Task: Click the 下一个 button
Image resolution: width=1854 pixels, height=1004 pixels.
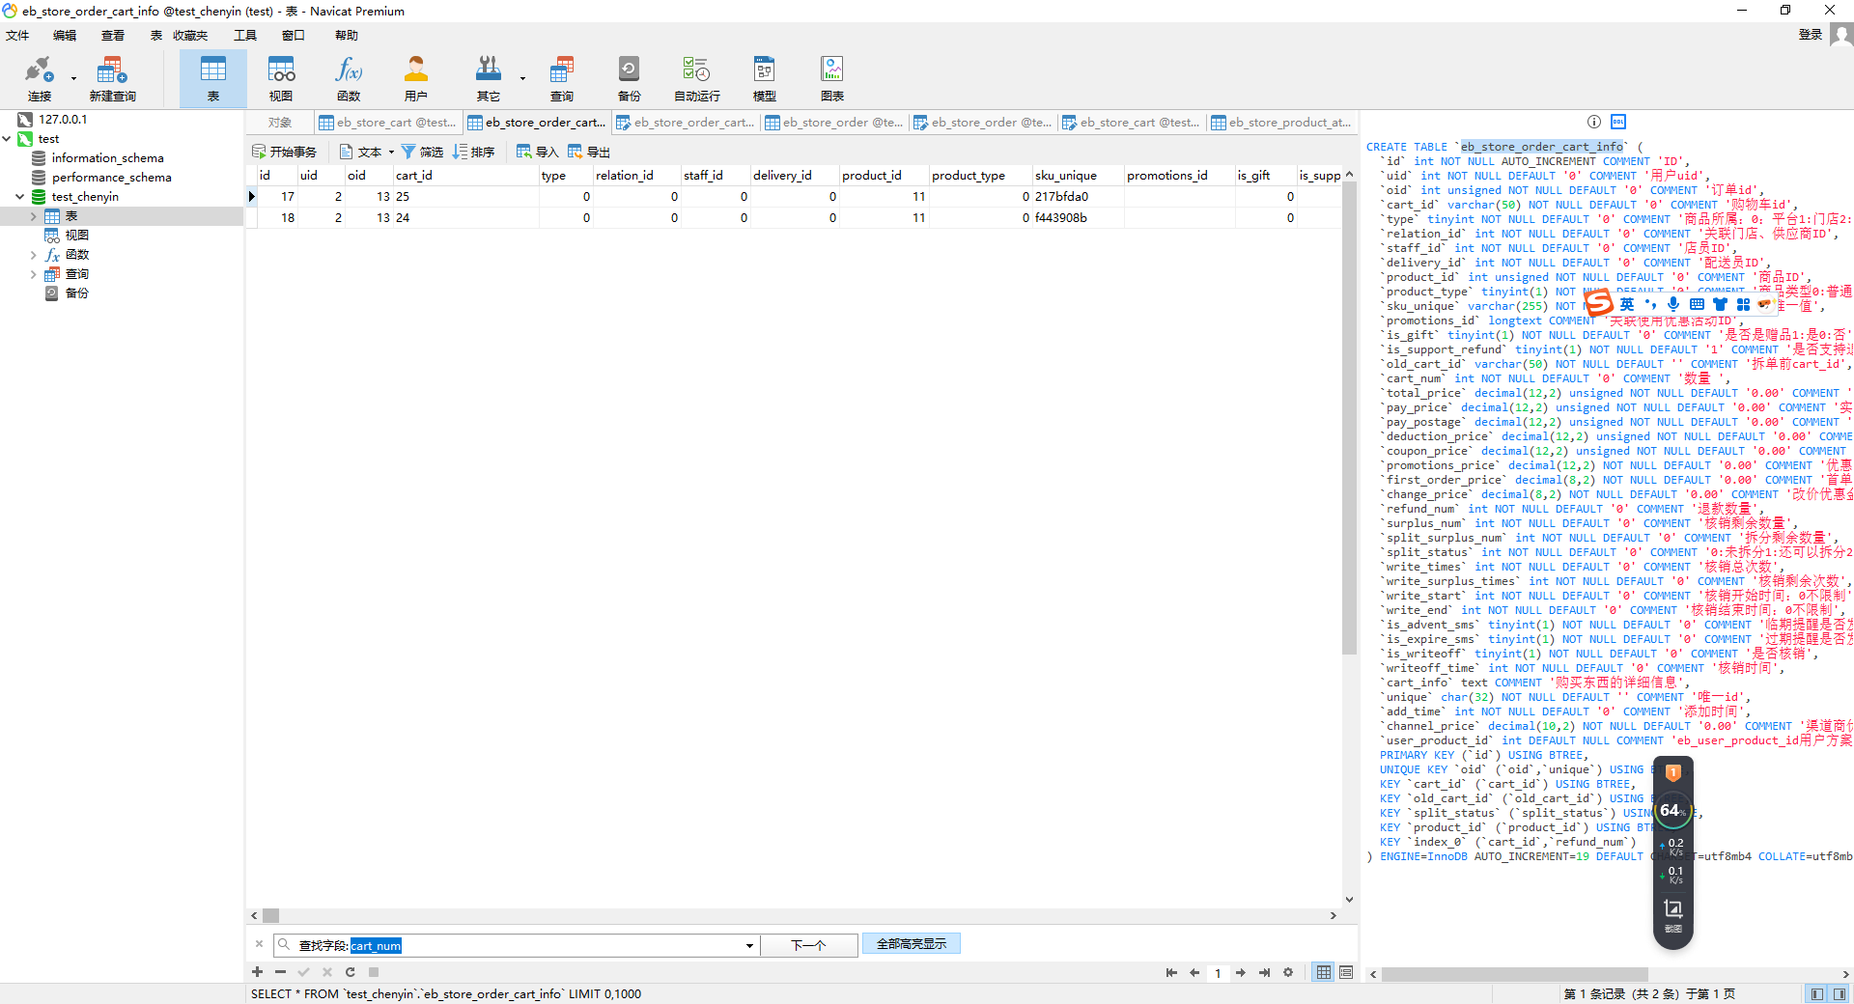Action: 808,945
